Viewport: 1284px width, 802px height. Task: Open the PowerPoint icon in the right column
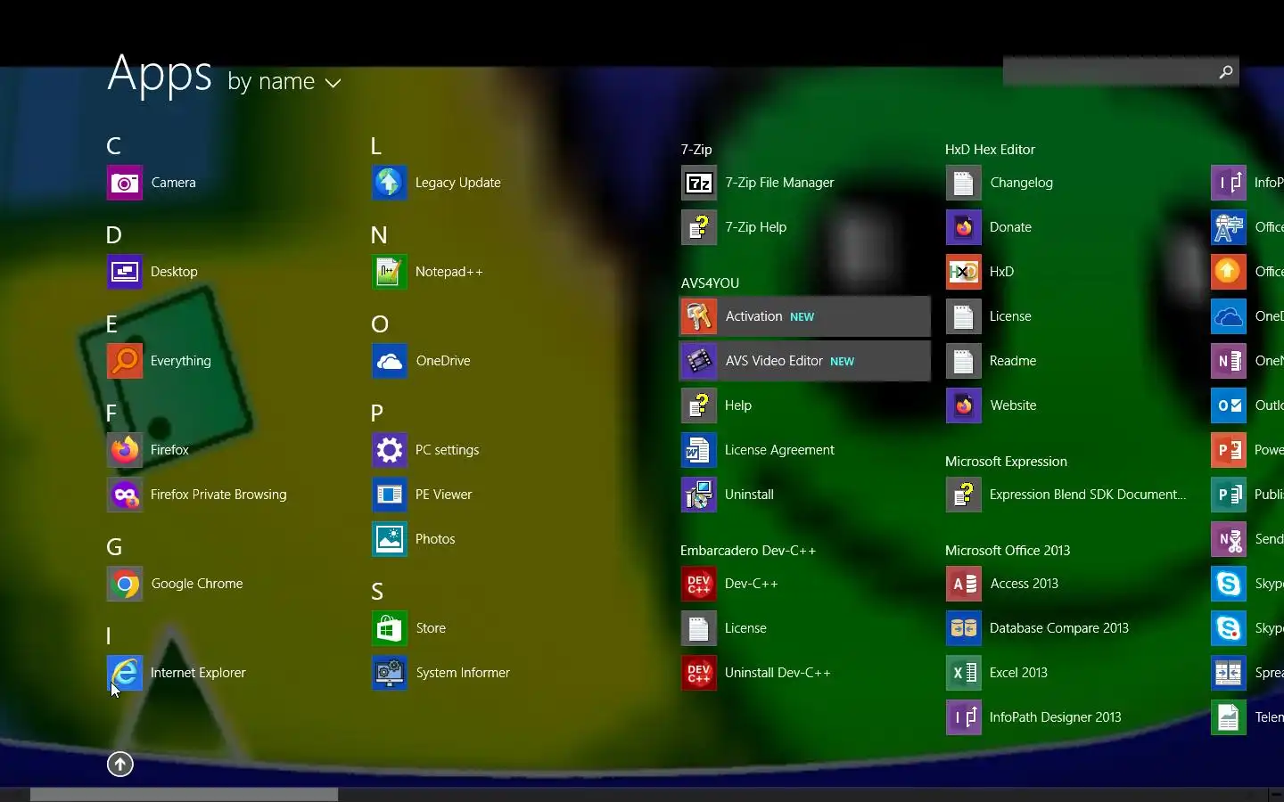point(1229,450)
